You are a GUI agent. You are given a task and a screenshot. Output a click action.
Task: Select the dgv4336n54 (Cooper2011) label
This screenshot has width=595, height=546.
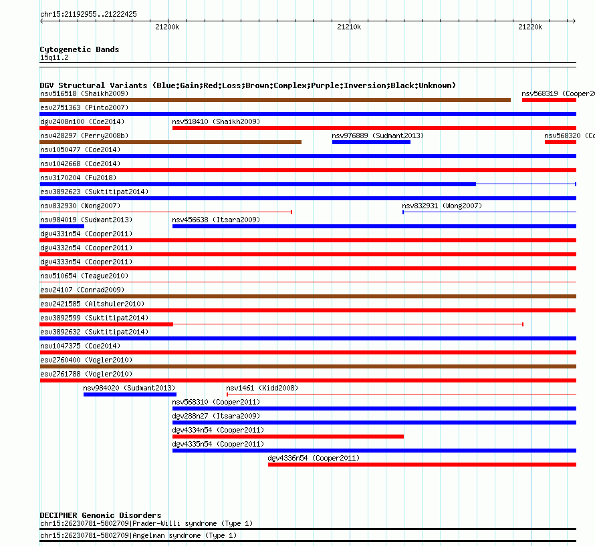tap(314, 458)
